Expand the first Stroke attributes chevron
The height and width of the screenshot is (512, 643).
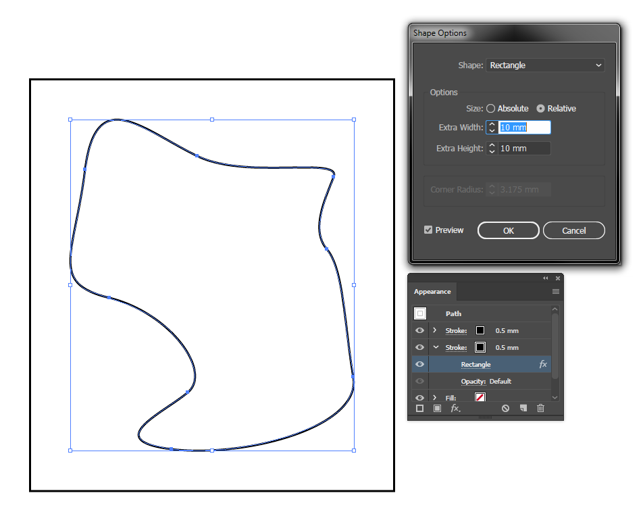pos(435,330)
